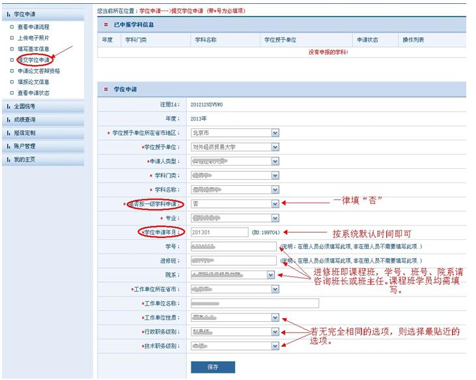Open 查看申请流程 in sidebar
476x380 pixels.
point(33,27)
